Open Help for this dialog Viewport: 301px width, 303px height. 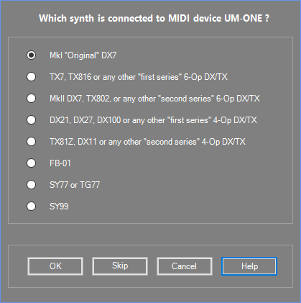tap(249, 266)
